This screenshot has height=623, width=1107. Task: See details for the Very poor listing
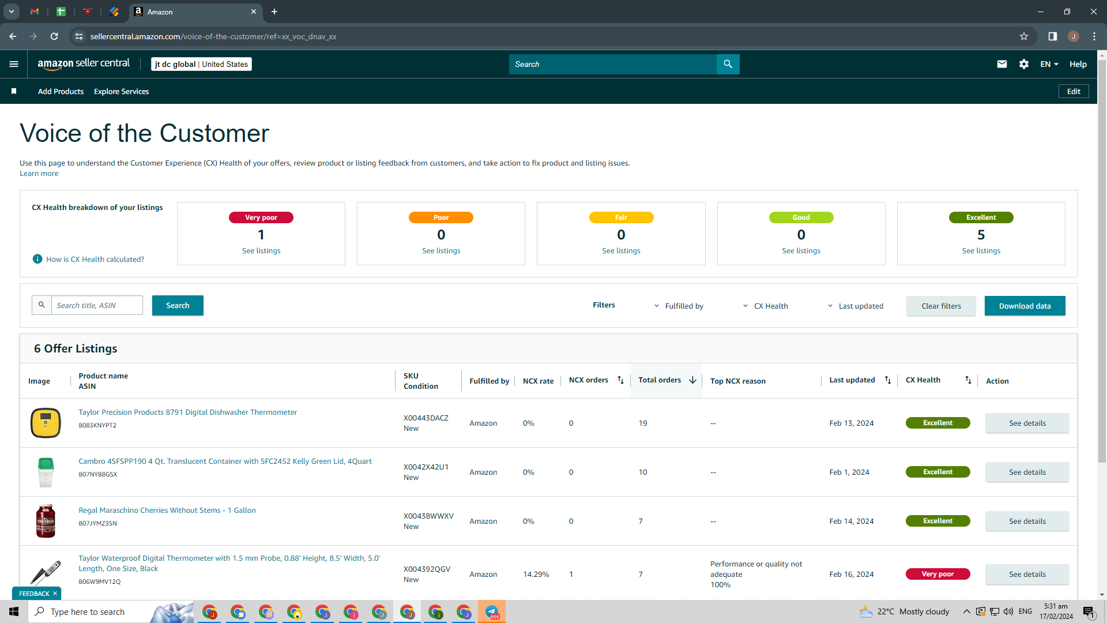(1027, 574)
